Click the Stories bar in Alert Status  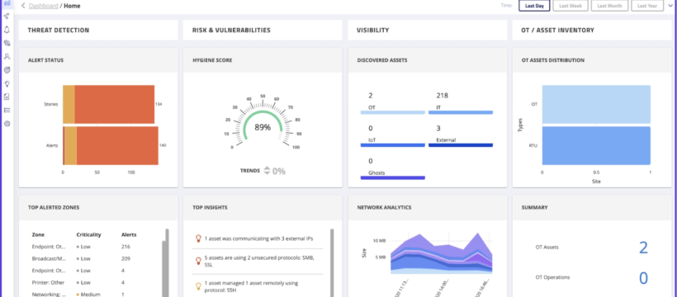point(108,105)
